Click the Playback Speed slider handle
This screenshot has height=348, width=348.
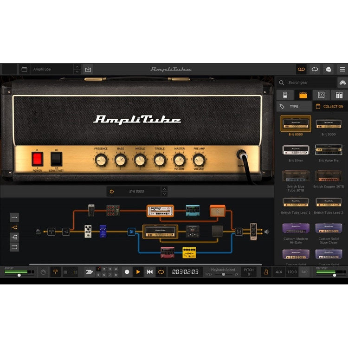(x=224, y=275)
